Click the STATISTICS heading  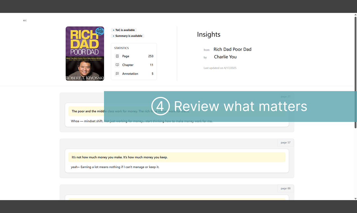pyautogui.click(x=121, y=48)
